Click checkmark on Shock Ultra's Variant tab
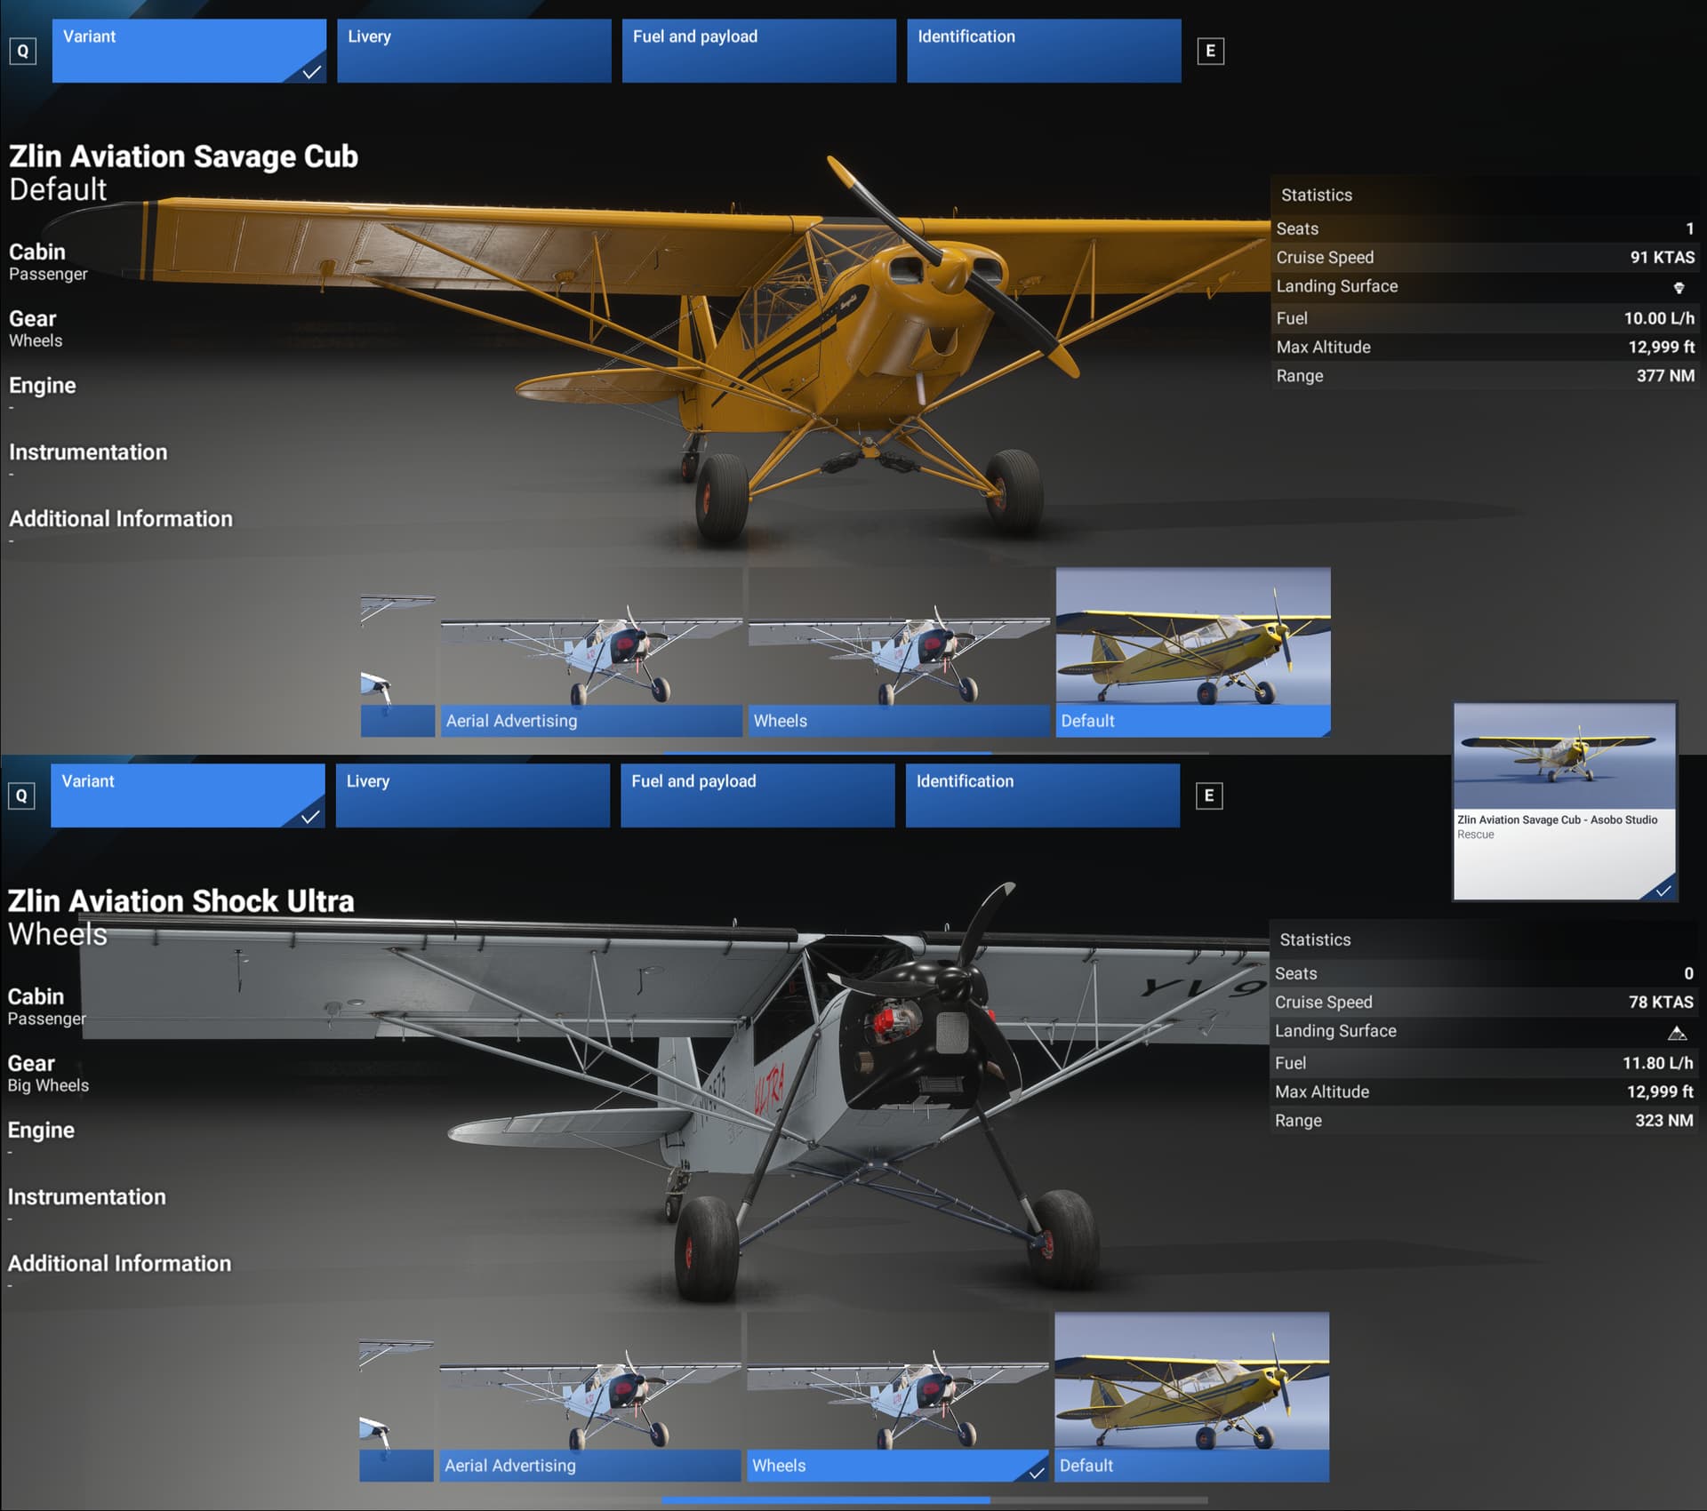 pos(309,816)
